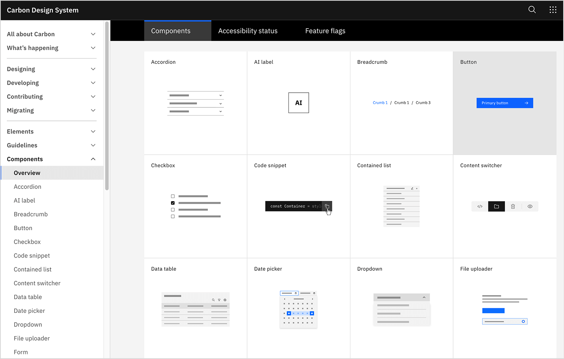
Task: Click the Primary button
Action: 505,103
